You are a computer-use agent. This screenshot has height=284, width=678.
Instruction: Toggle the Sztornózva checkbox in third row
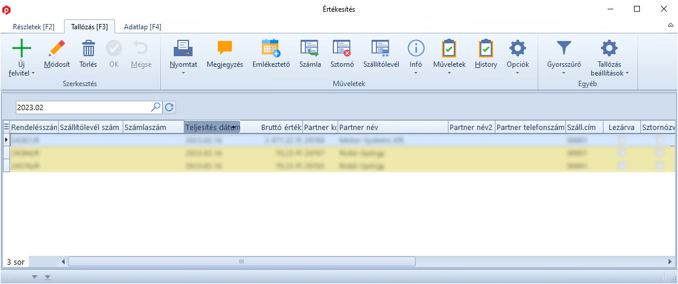(x=660, y=166)
